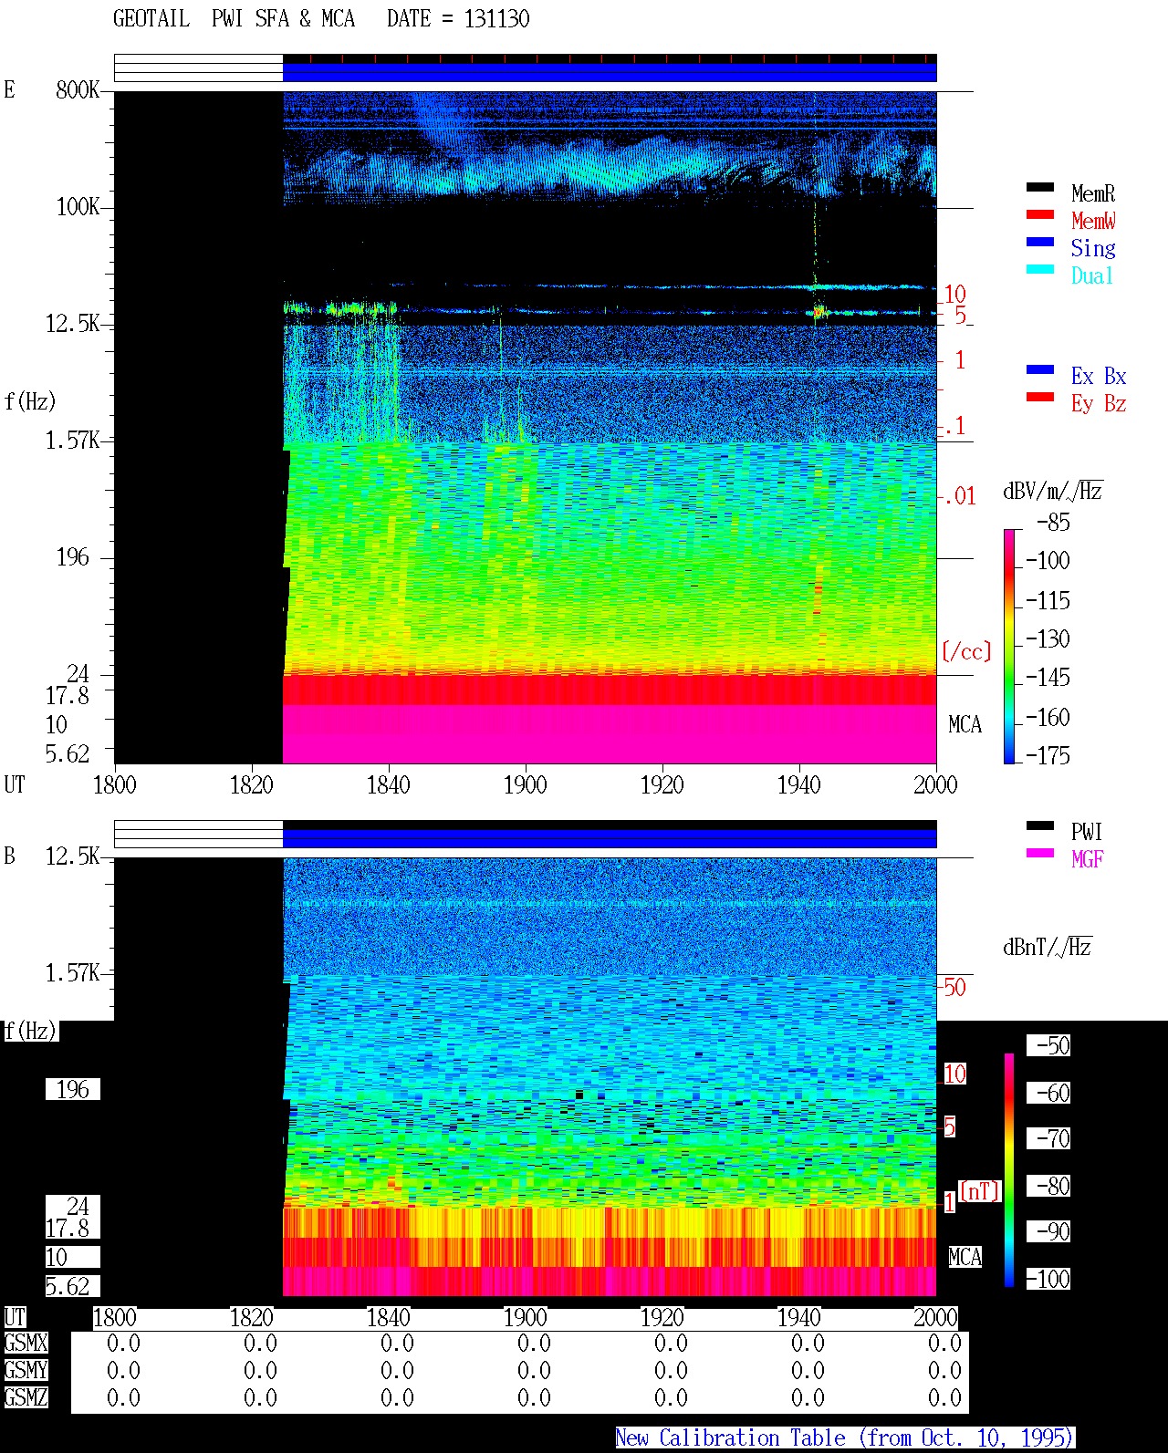Click the PWI legend label
This screenshot has height=1453, width=1168.
pyautogui.click(x=1087, y=832)
